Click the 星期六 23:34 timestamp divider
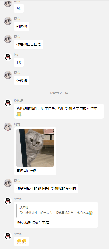109x249 pixels. coord(59,93)
